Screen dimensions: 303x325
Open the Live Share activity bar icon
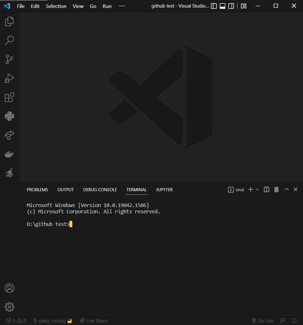[x=9, y=135]
